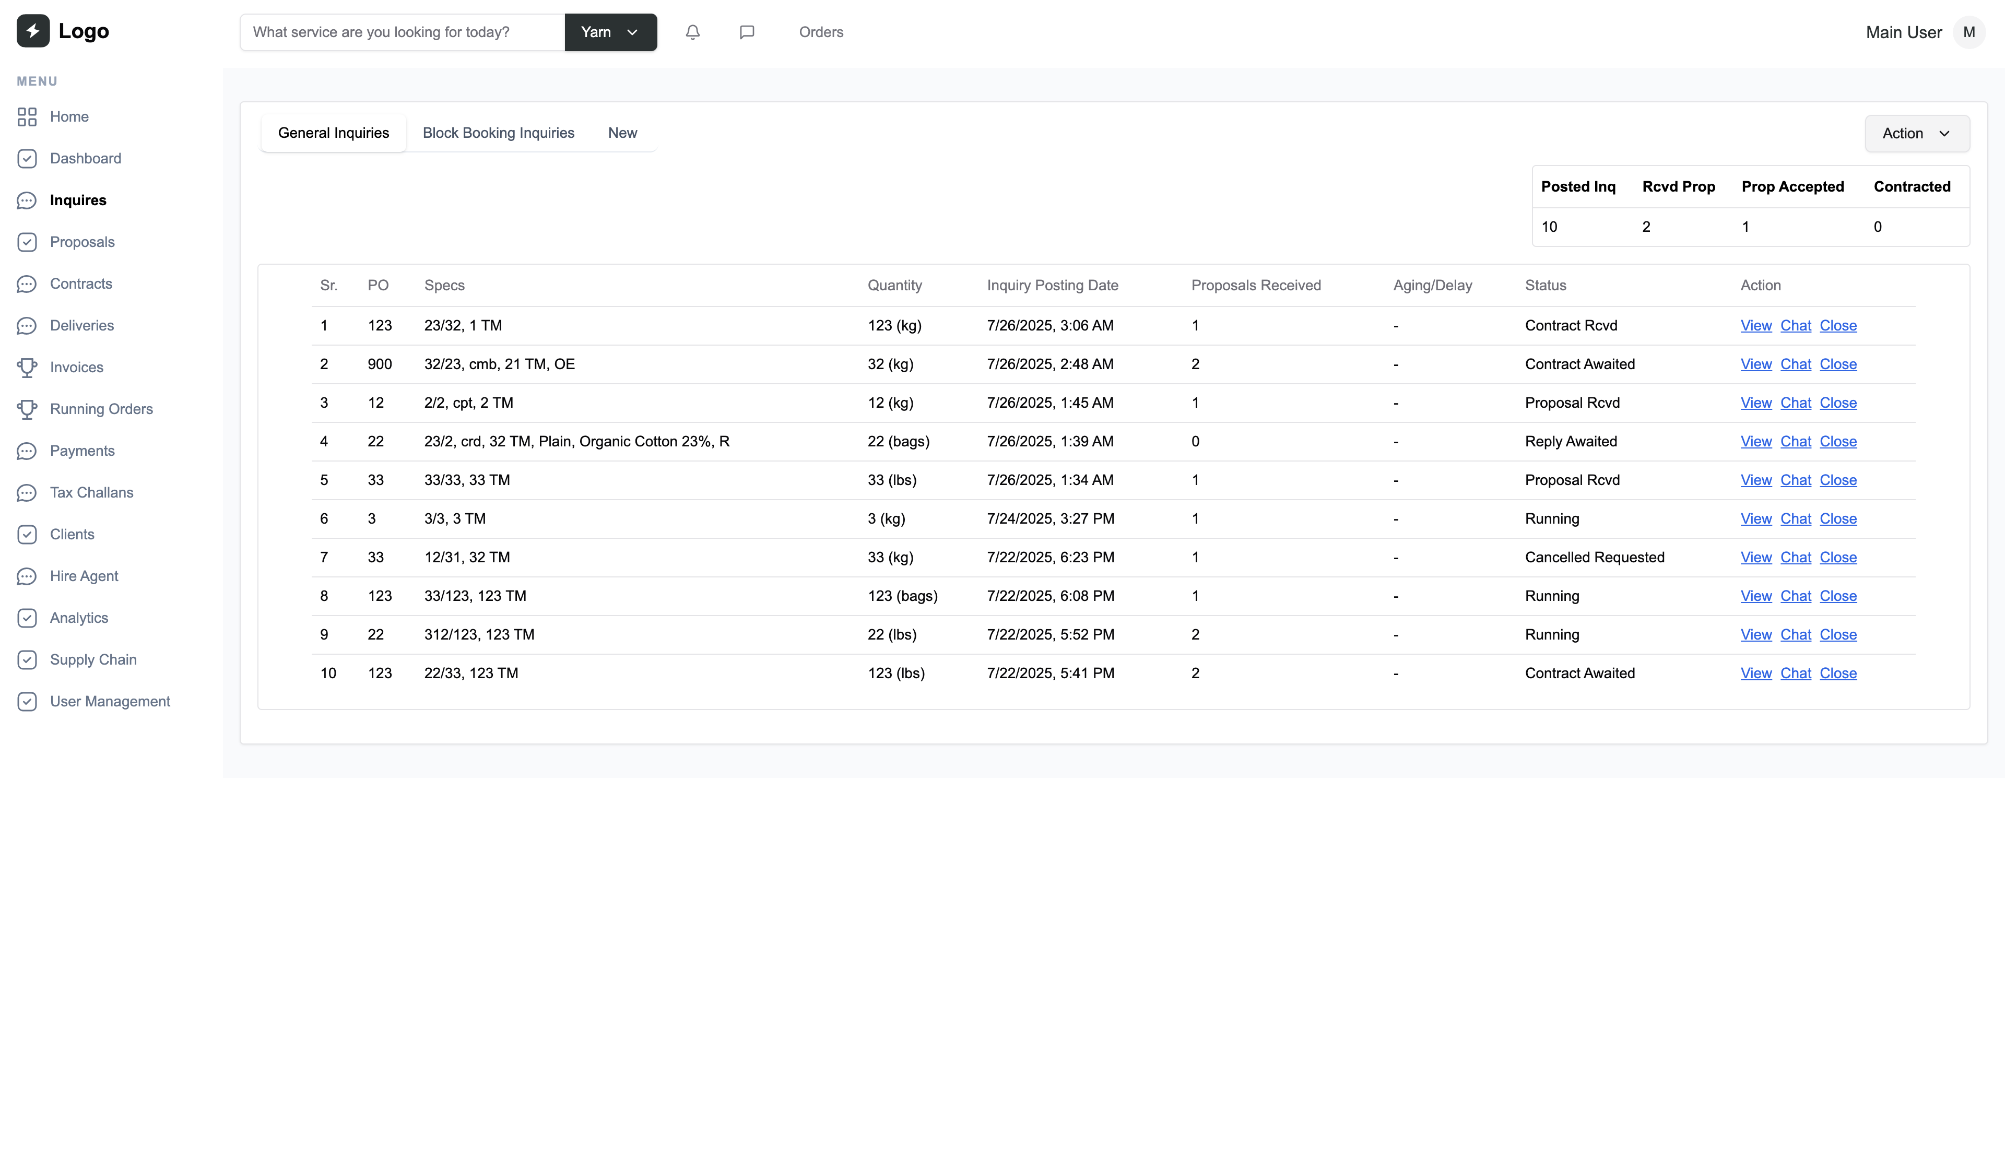The image size is (2005, 1158).
Task: Click the Dashboard checkmark icon
Action: point(27,158)
